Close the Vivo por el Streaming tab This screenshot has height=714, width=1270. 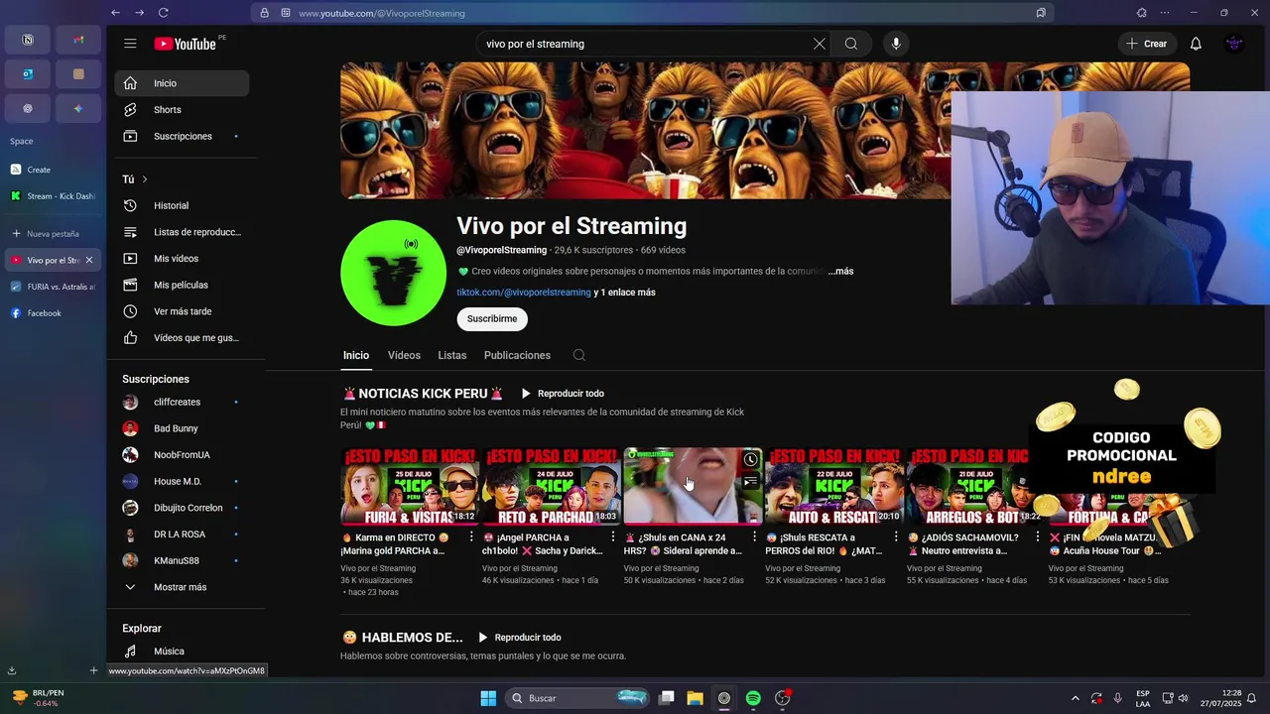(88, 260)
